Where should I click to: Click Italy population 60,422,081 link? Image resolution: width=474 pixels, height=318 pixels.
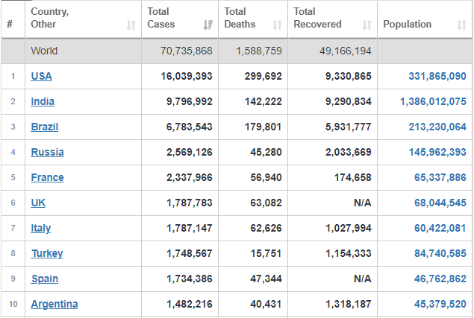pyautogui.click(x=440, y=228)
